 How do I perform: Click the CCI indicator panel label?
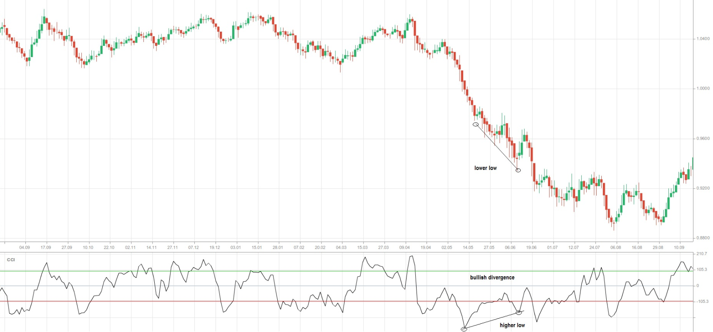11,260
